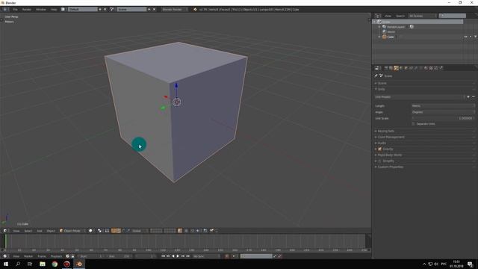
Task: Open the viewport shading selector
Action: pos(91,231)
